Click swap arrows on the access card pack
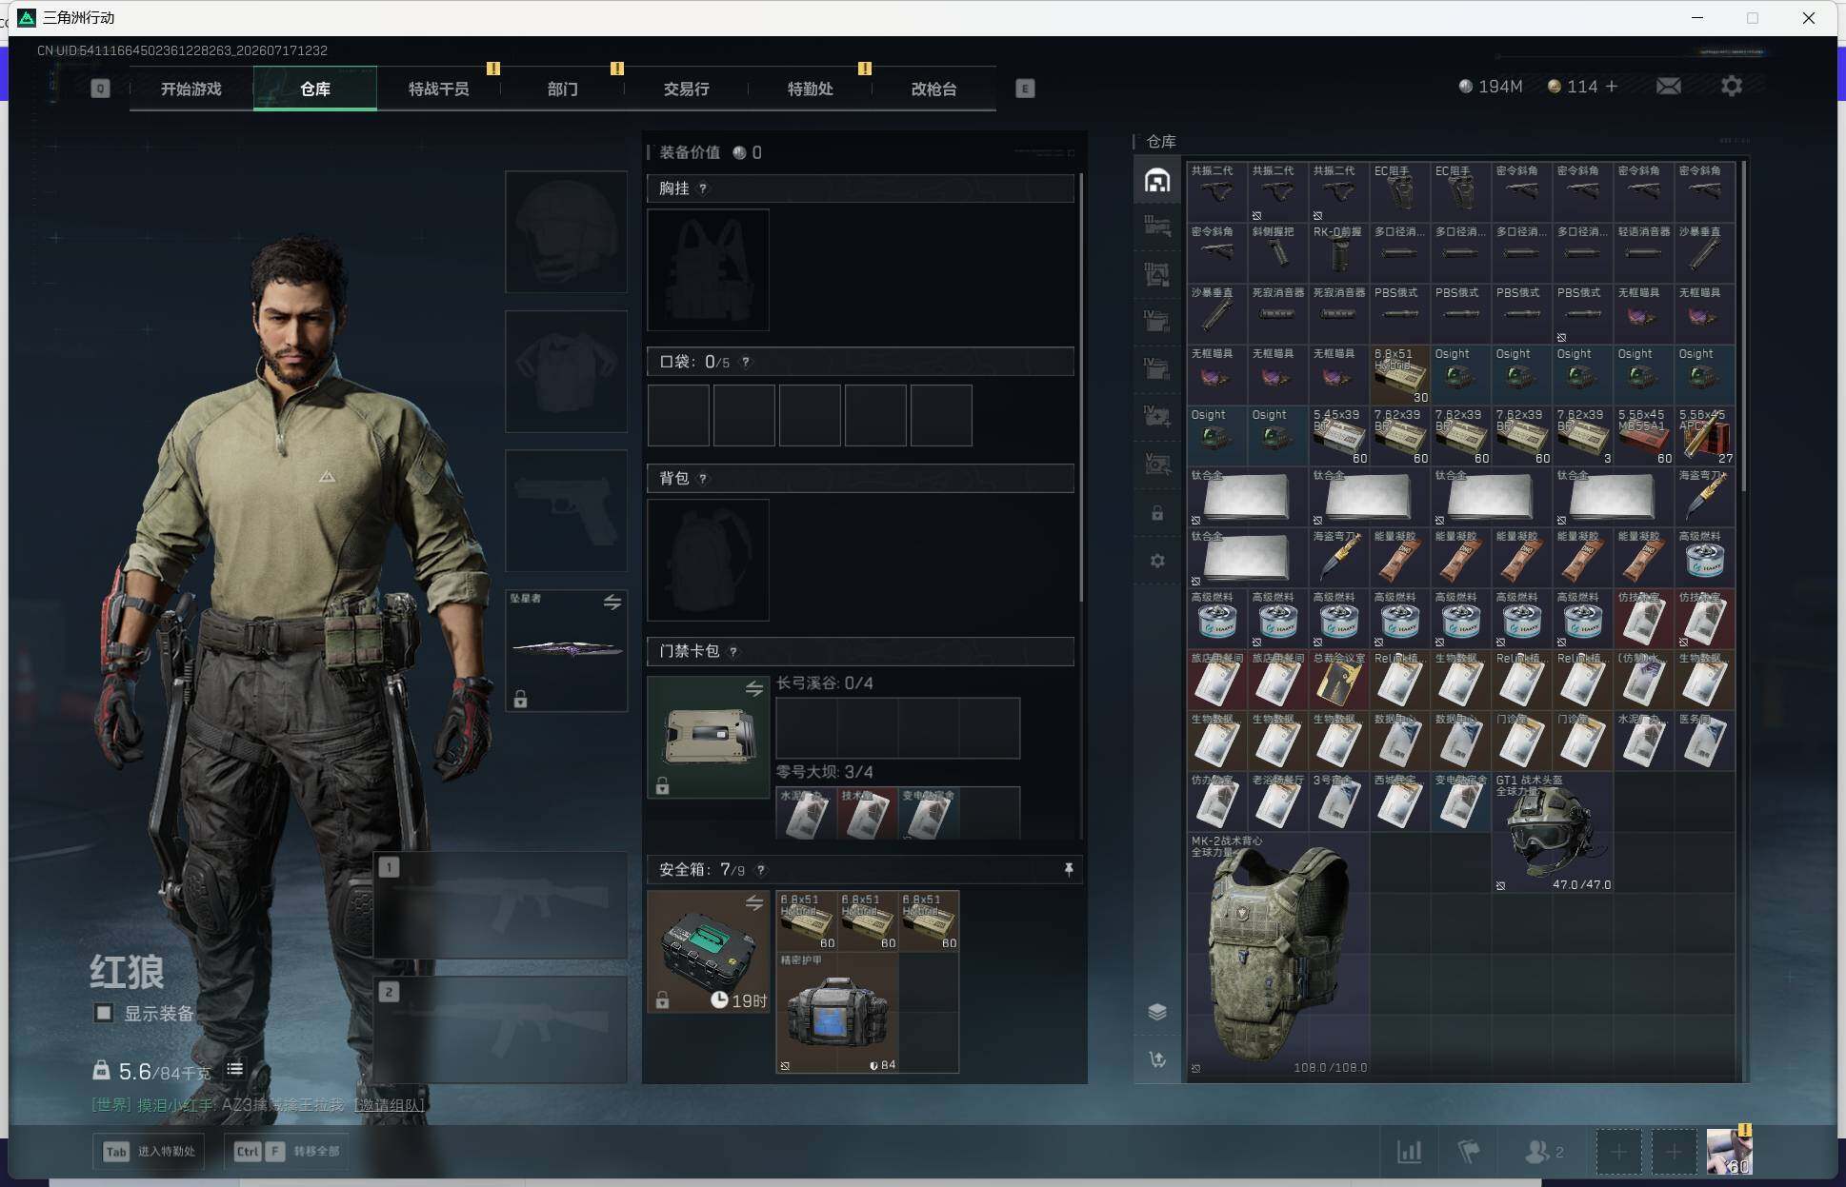The width and height of the screenshot is (1846, 1187). click(754, 687)
